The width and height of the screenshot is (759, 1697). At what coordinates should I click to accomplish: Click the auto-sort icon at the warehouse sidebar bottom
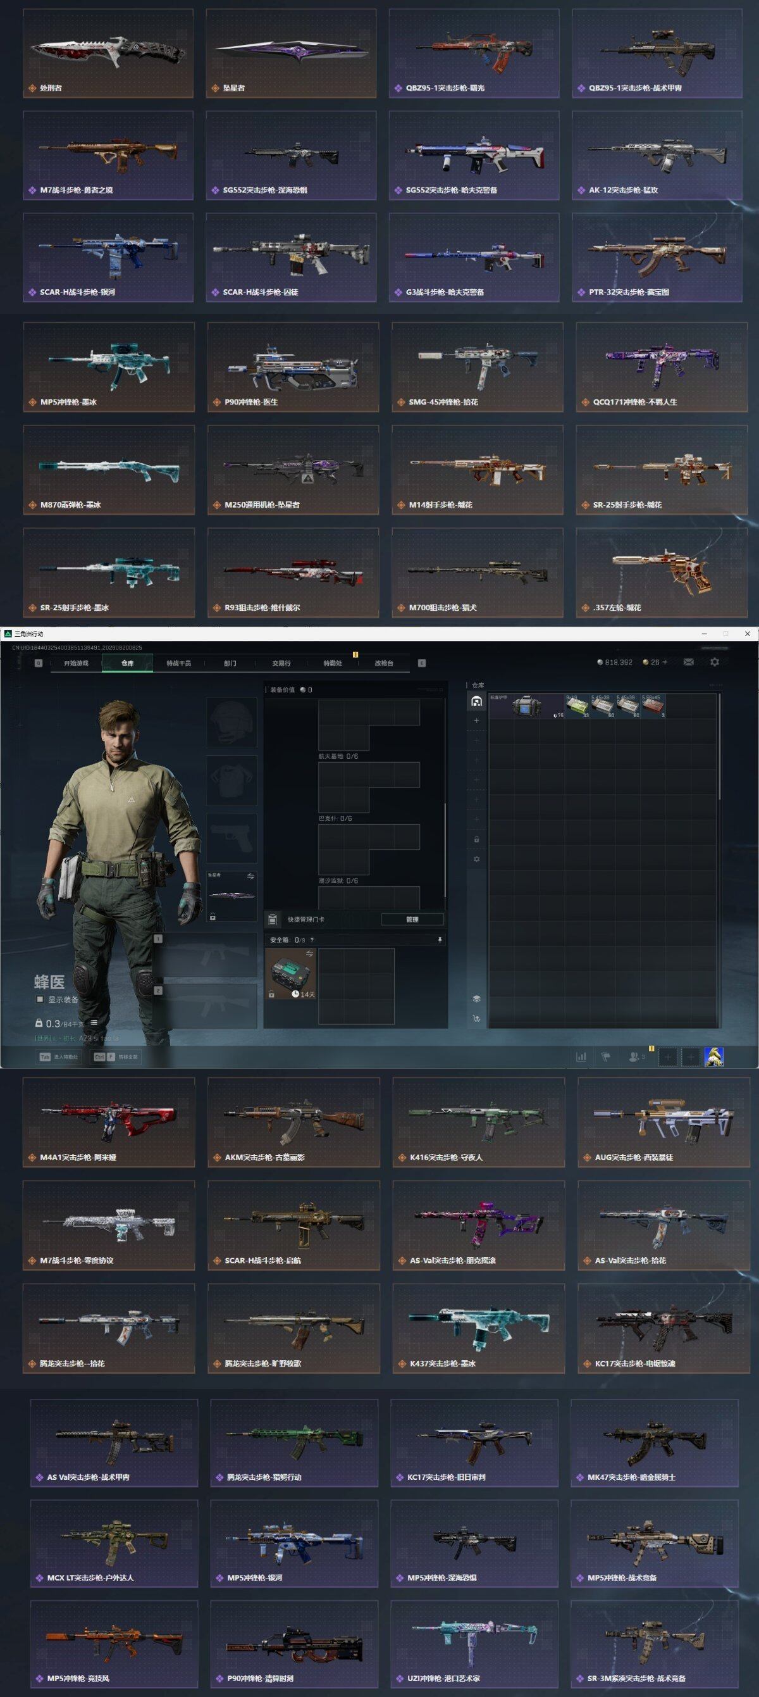click(477, 1019)
